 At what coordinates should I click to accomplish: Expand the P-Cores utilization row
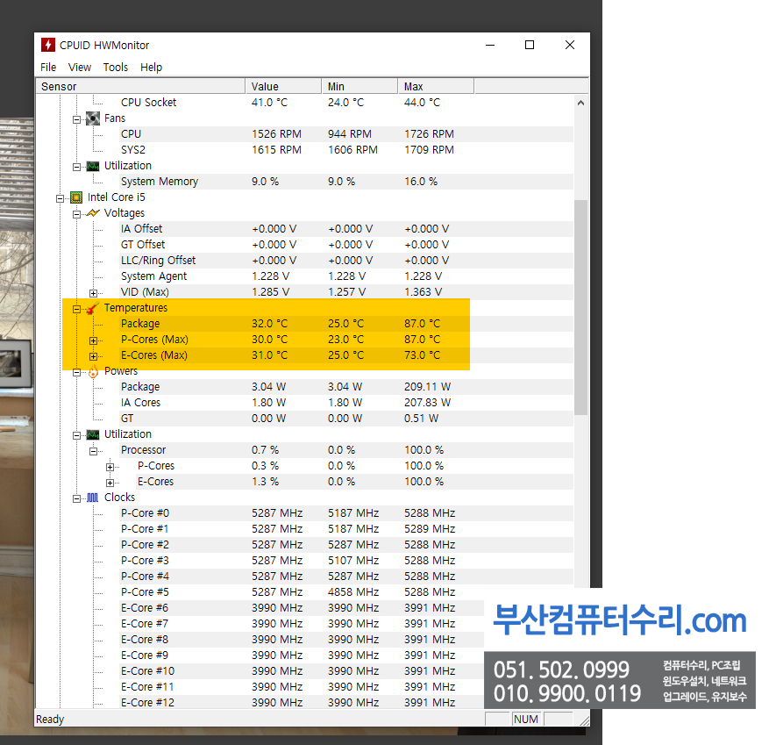click(x=110, y=467)
